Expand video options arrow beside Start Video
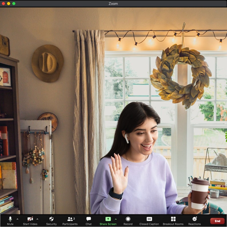This screenshot has width=227, height=227. (37, 219)
